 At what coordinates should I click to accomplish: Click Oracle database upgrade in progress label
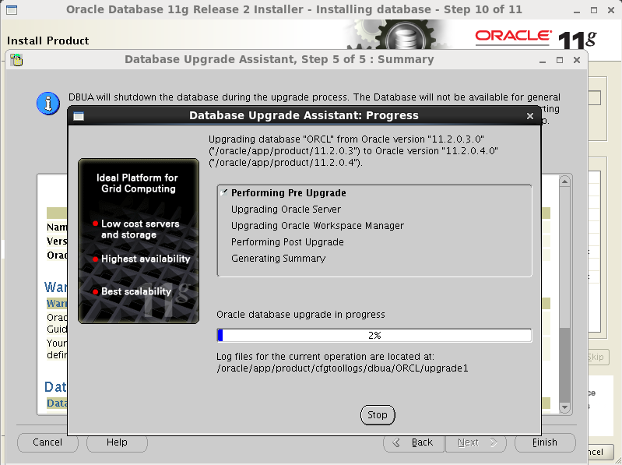coord(300,314)
